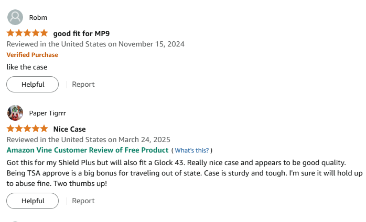
Task: Mark Robm's review as Helpful
Action: click(33, 85)
